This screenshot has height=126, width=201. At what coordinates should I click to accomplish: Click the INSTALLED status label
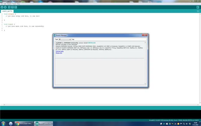[92, 43]
